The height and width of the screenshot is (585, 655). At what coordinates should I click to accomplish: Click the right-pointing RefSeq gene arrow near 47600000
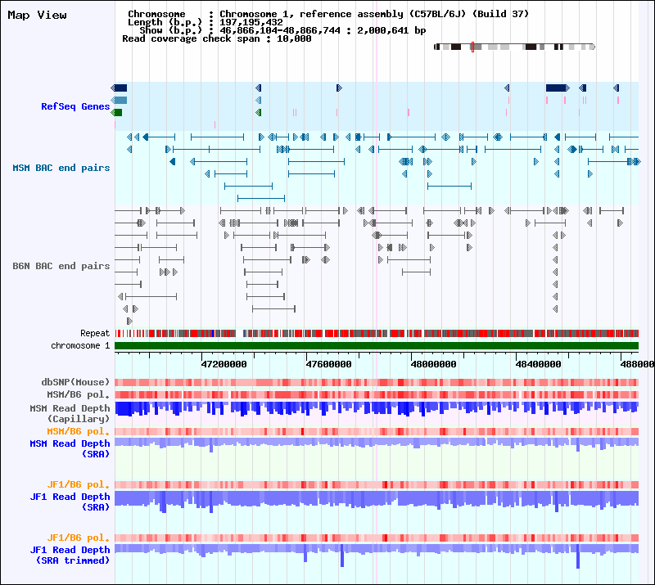[339, 88]
